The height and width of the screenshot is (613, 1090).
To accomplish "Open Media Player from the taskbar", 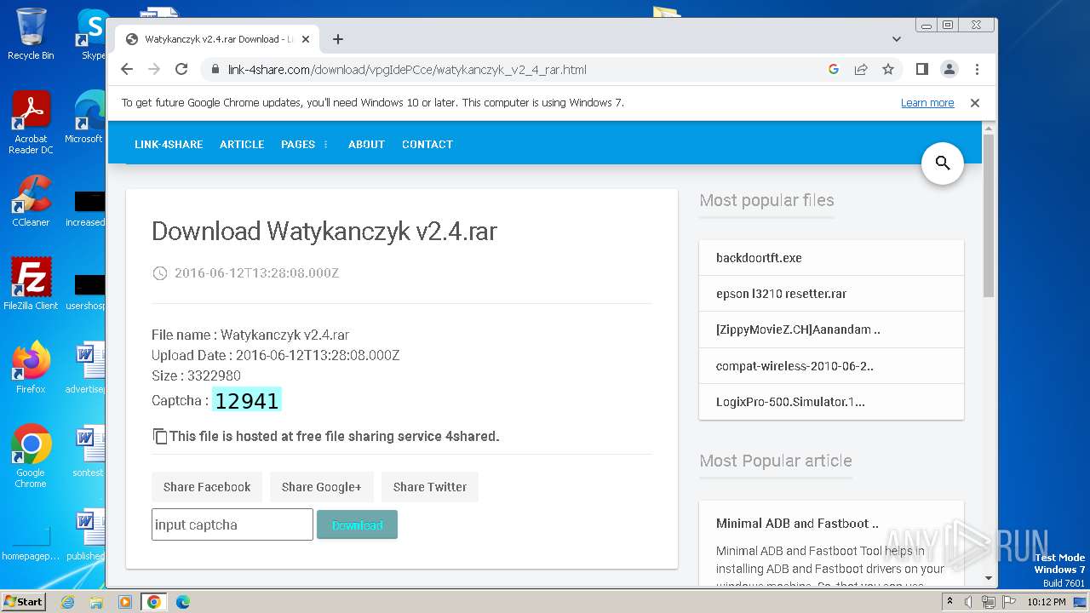I will [125, 602].
